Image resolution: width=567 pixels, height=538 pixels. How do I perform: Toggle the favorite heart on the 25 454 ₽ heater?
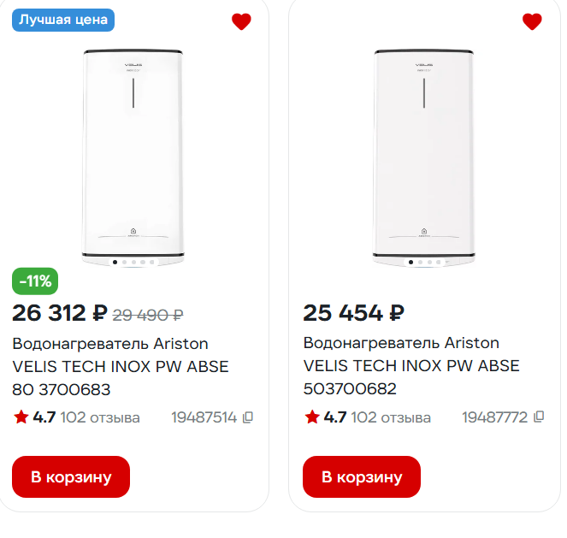click(x=532, y=21)
